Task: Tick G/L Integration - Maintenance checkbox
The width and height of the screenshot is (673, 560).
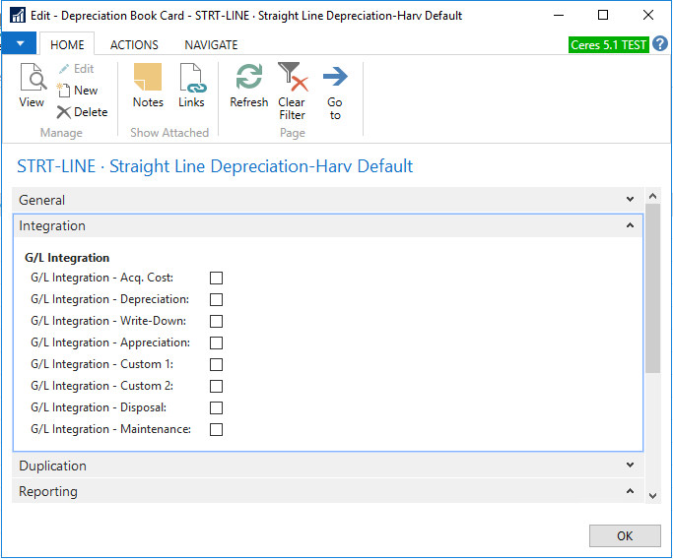Action: coord(217,430)
